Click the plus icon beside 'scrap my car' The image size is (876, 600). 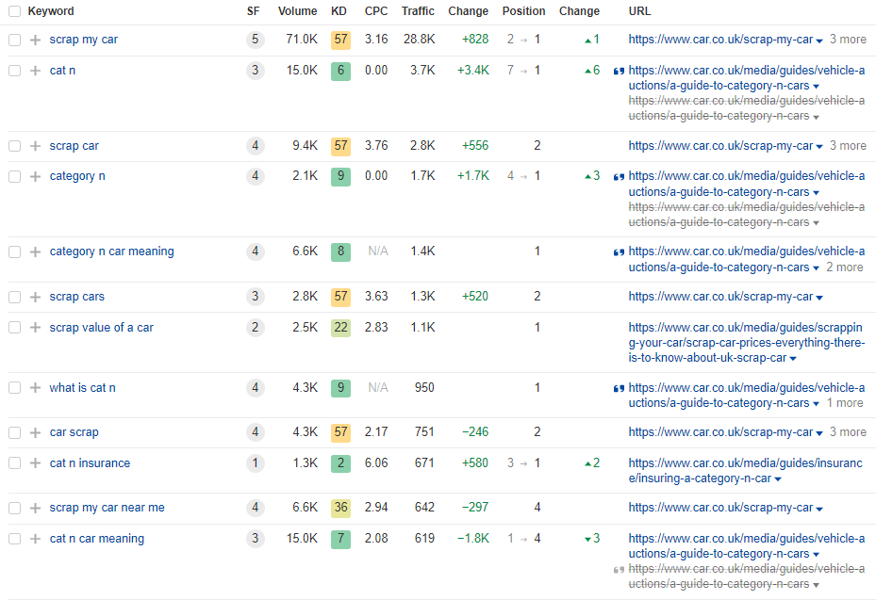(x=35, y=40)
